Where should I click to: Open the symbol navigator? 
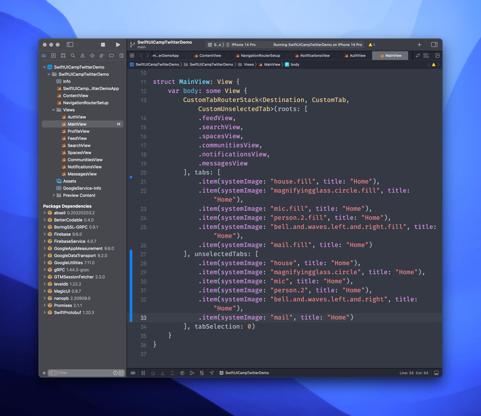pyautogui.click(x=63, y=56)
